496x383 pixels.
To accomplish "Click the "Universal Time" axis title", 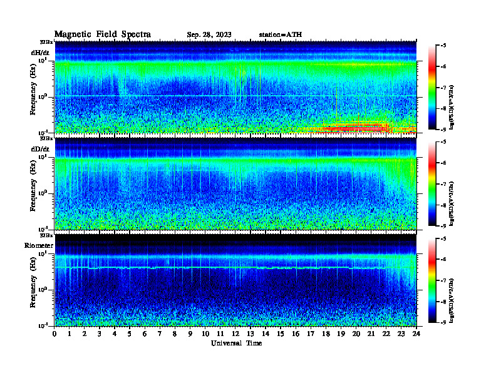I will [236, 343].
